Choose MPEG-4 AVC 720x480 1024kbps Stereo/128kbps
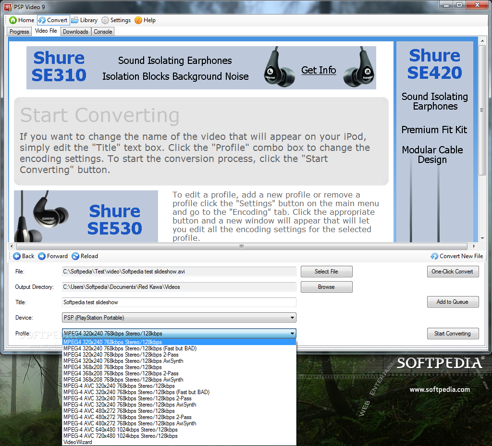Viewport: 492px width, 446px height. (179, 436)
